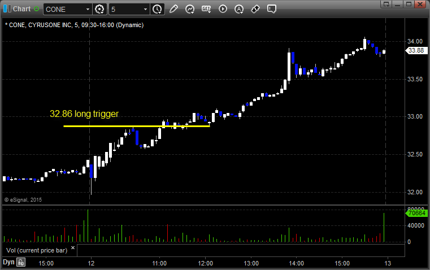Click the date 13 time axis label
The image size is (430, 270).
[388, 263]
